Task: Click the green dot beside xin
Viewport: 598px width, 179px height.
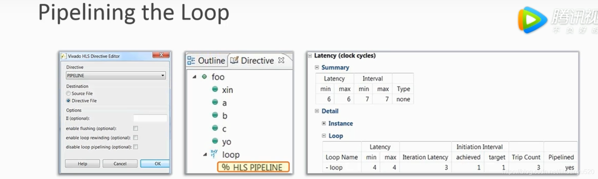Action: pos(215,89)
